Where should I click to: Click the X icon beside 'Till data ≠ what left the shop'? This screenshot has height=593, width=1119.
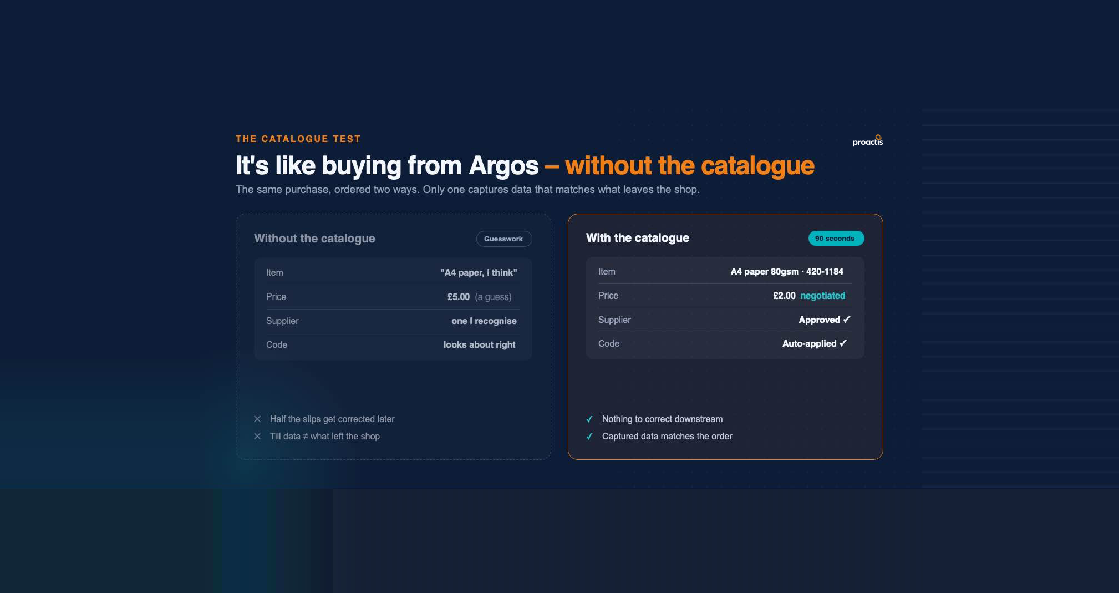point(257,436)
